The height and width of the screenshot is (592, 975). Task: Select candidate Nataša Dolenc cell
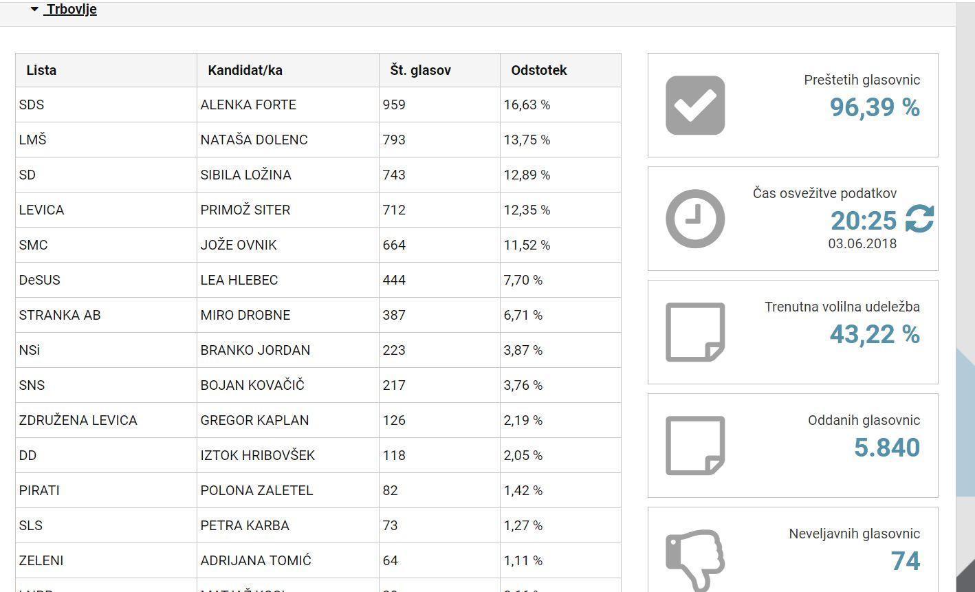click(x=254, y=140)
